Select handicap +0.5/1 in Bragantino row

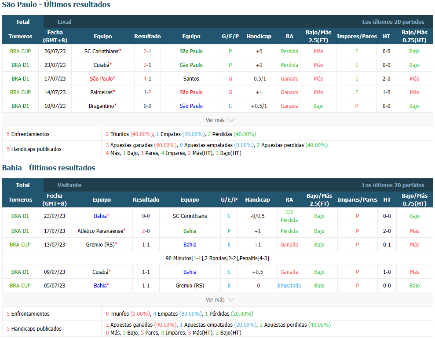click(259, 106)
